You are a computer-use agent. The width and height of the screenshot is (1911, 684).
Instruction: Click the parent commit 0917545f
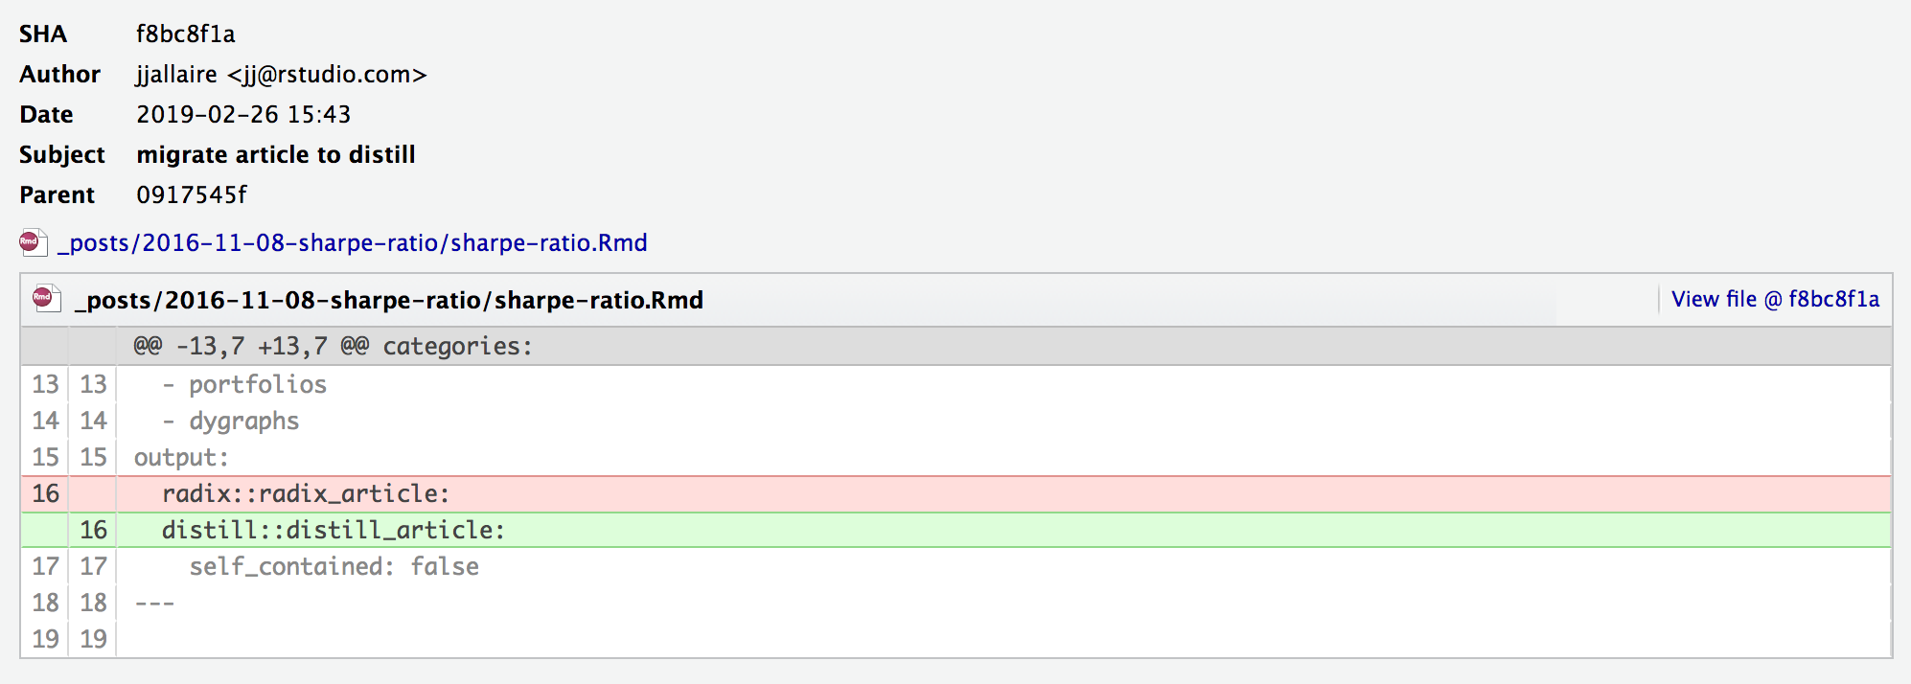191,195
